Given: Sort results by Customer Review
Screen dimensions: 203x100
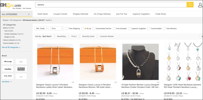Looking at the screenshot, I should [107, 36].
